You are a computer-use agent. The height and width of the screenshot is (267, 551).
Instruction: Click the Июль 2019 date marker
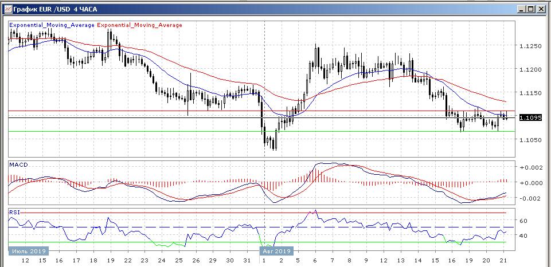tap(29, 250)
